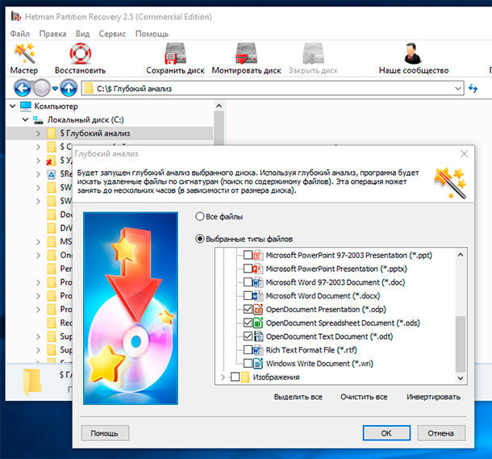The image size is (492, 459).
Task: Expand the Изображения file type group
Action: click(x=223, y=377)
